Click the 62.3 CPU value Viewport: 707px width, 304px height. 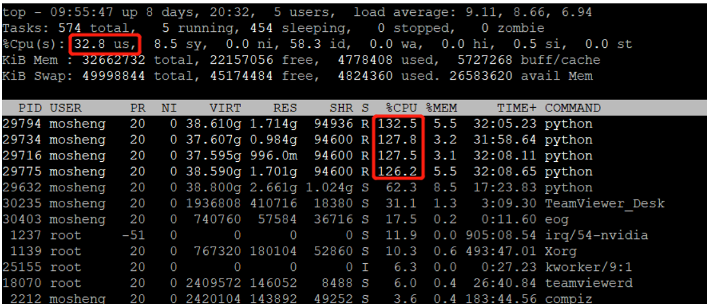pyautogui.click(x=402, y=187)
